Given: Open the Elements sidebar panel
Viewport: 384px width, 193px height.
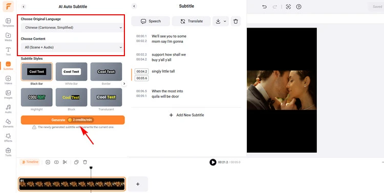Looking at the screenshot, I should click(x=8, y=123).
